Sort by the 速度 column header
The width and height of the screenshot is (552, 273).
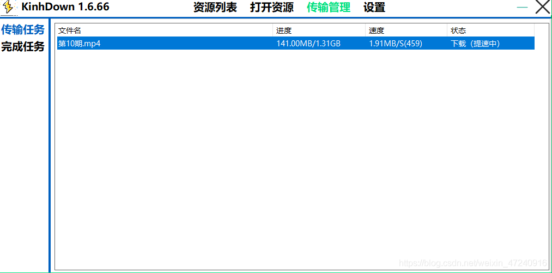(x=407, y=31)
